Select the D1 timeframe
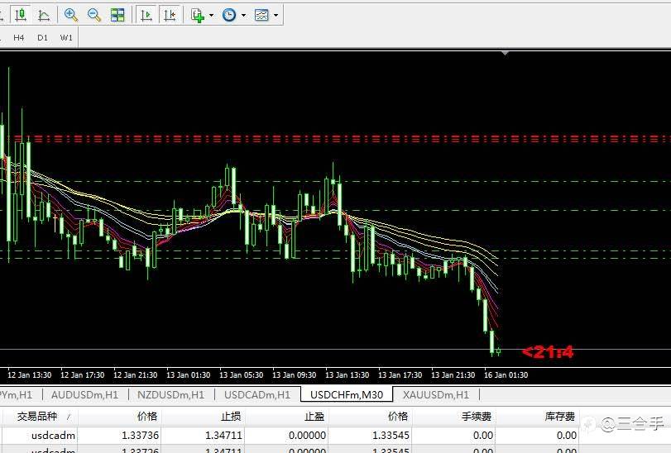This screenshot has height=453, width=671. tap(42, 37)
